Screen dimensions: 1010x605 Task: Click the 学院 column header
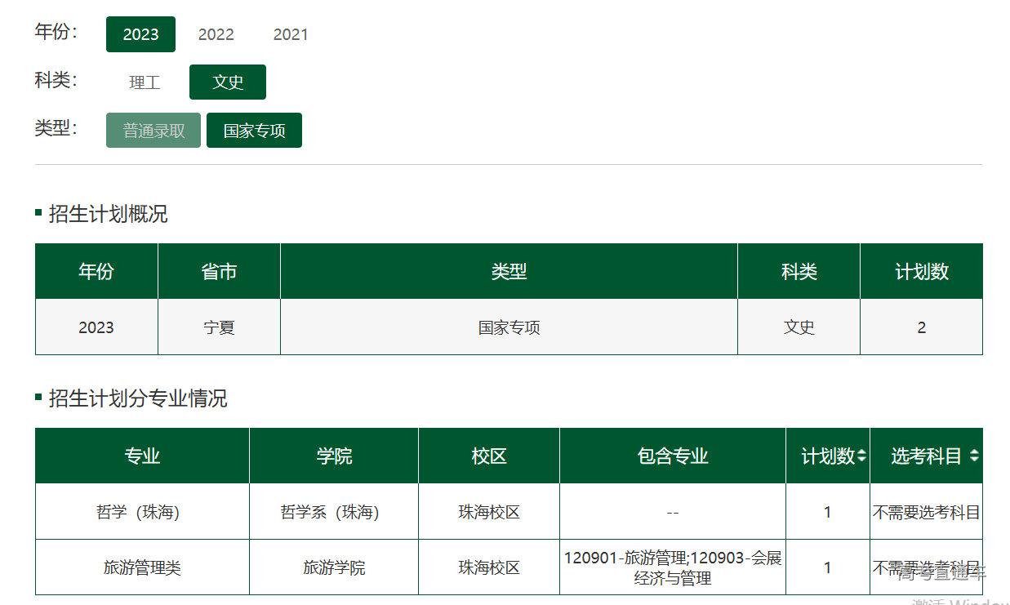[x=334, y=456]
